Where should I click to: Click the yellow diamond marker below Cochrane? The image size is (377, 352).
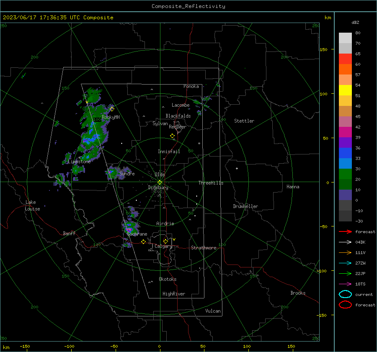pos(144,242)
